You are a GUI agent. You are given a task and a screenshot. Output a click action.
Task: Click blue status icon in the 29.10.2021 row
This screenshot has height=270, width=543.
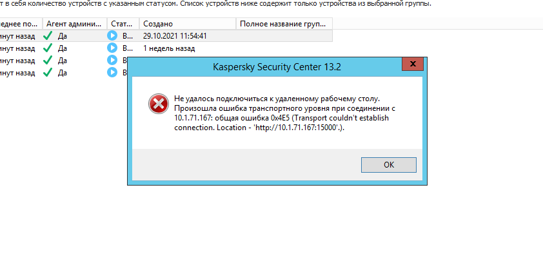[112, 36]
